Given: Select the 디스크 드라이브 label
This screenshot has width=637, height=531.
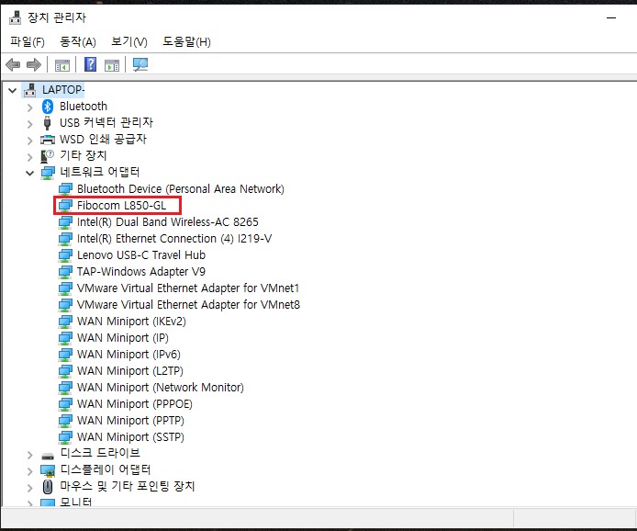Looking at the screenshot, I should pyautogui.click(x=100, y=453).
